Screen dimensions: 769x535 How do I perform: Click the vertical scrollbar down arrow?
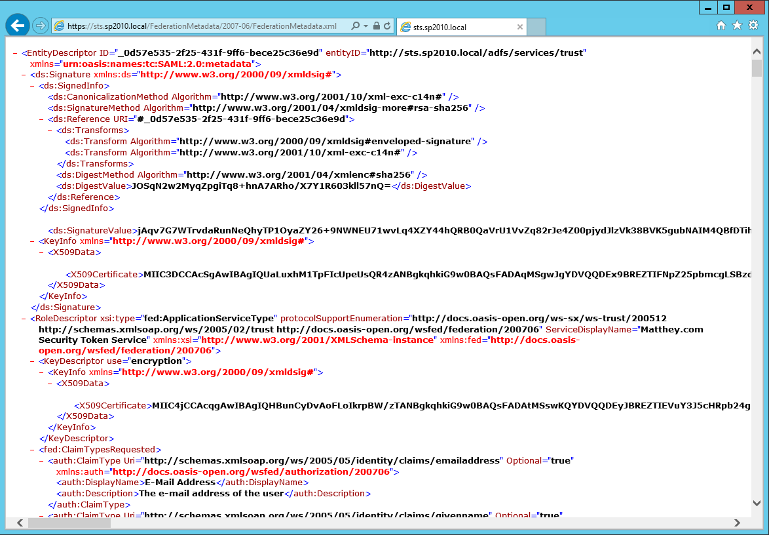[x=757, y=503]
